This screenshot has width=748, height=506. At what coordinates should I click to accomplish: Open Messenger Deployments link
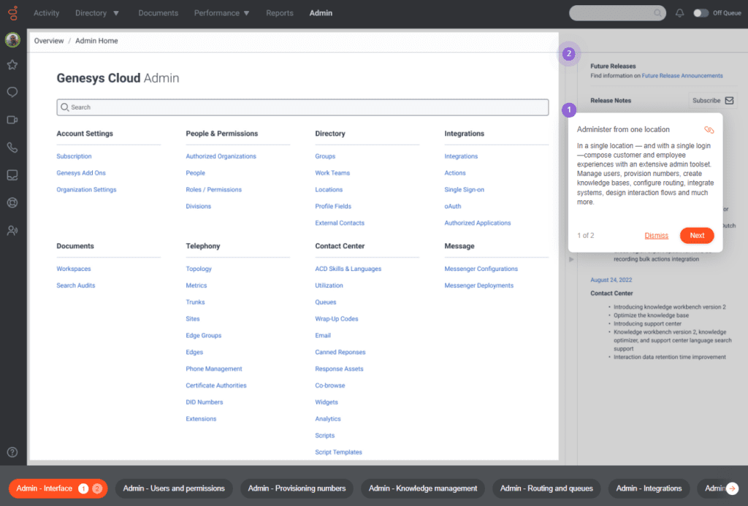coord(479,285)
